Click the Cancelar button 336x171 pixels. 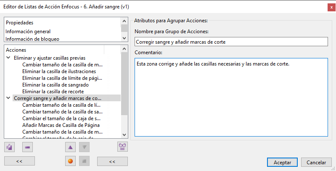(x=316, y=163)
